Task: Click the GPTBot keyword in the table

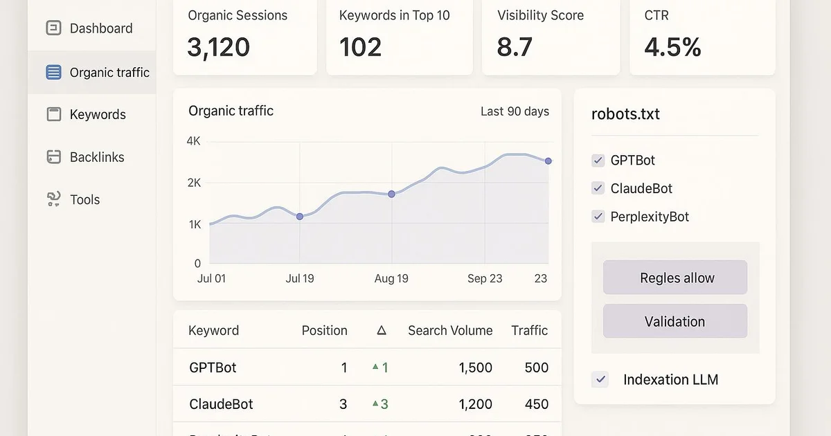Action: tap(213, 367)
